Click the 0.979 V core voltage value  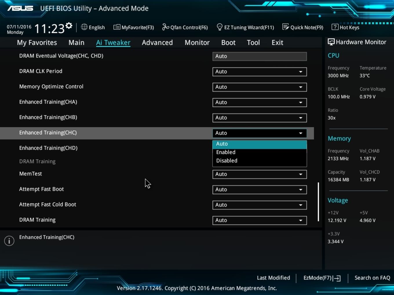[x=367, y=97]
